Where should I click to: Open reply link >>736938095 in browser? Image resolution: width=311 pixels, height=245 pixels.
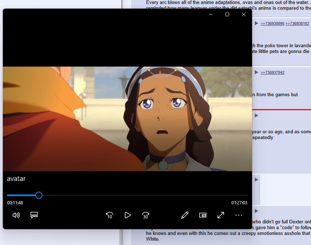click(x=273, y=23)
